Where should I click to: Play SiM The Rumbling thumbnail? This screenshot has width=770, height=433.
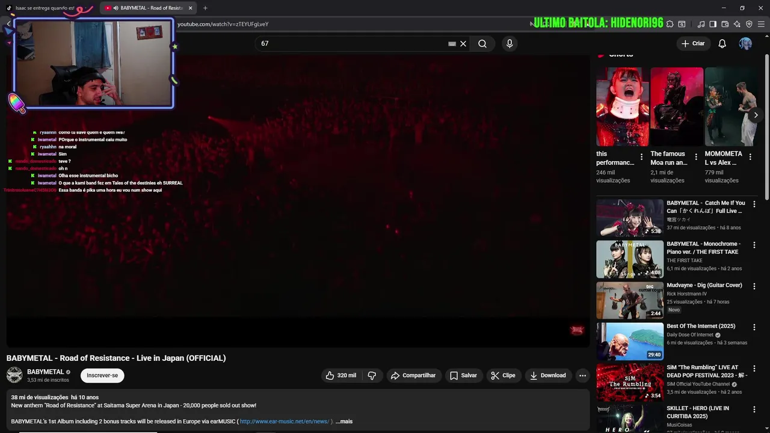(630, 382)
